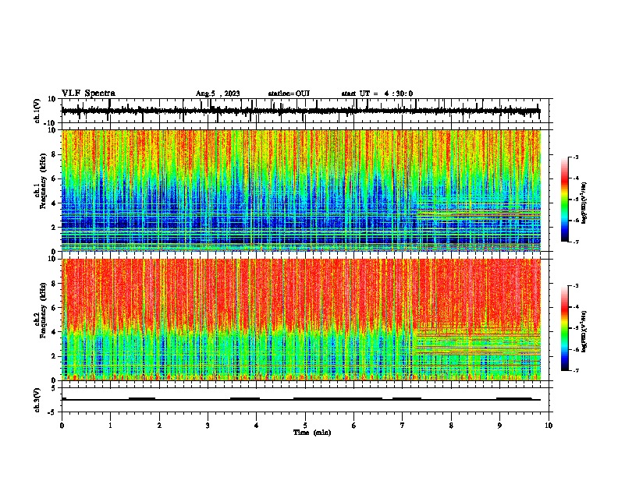
Task: Click the time-axis tick label "6"
Action: click(x=354, y=426)
